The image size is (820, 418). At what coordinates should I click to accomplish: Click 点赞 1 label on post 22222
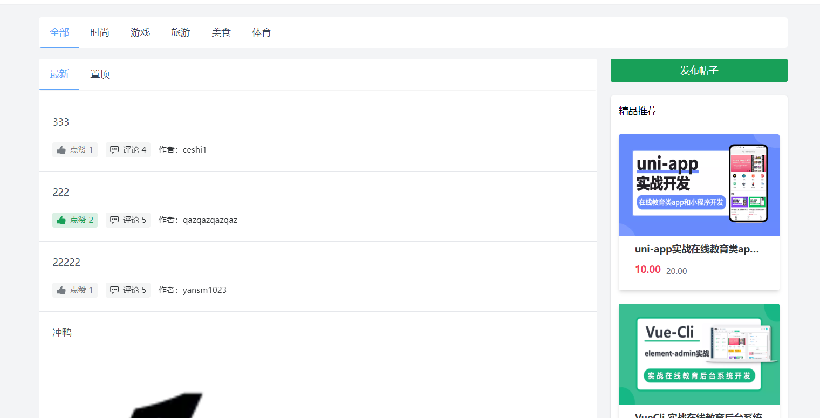click(81, 290)
